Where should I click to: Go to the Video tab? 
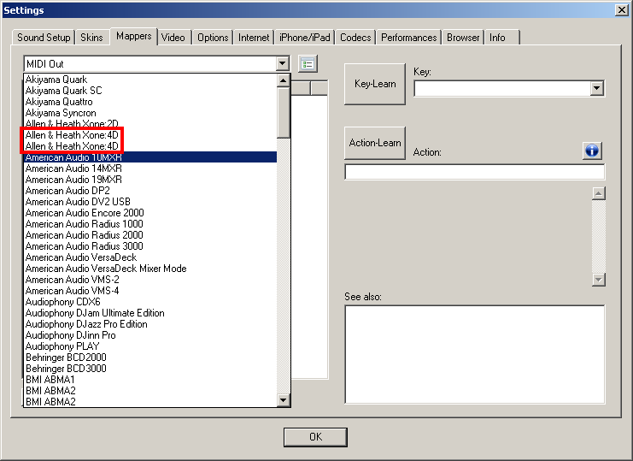[173, 38]
